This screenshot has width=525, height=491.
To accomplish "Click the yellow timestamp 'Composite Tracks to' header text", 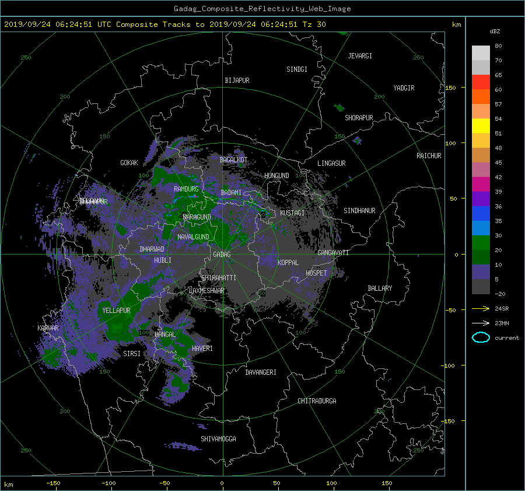I will click(x=160, y=25).
